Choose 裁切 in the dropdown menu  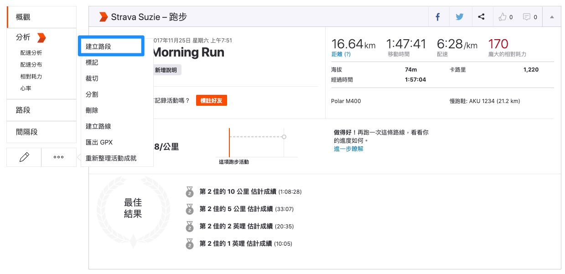click(x=92, y=78)
